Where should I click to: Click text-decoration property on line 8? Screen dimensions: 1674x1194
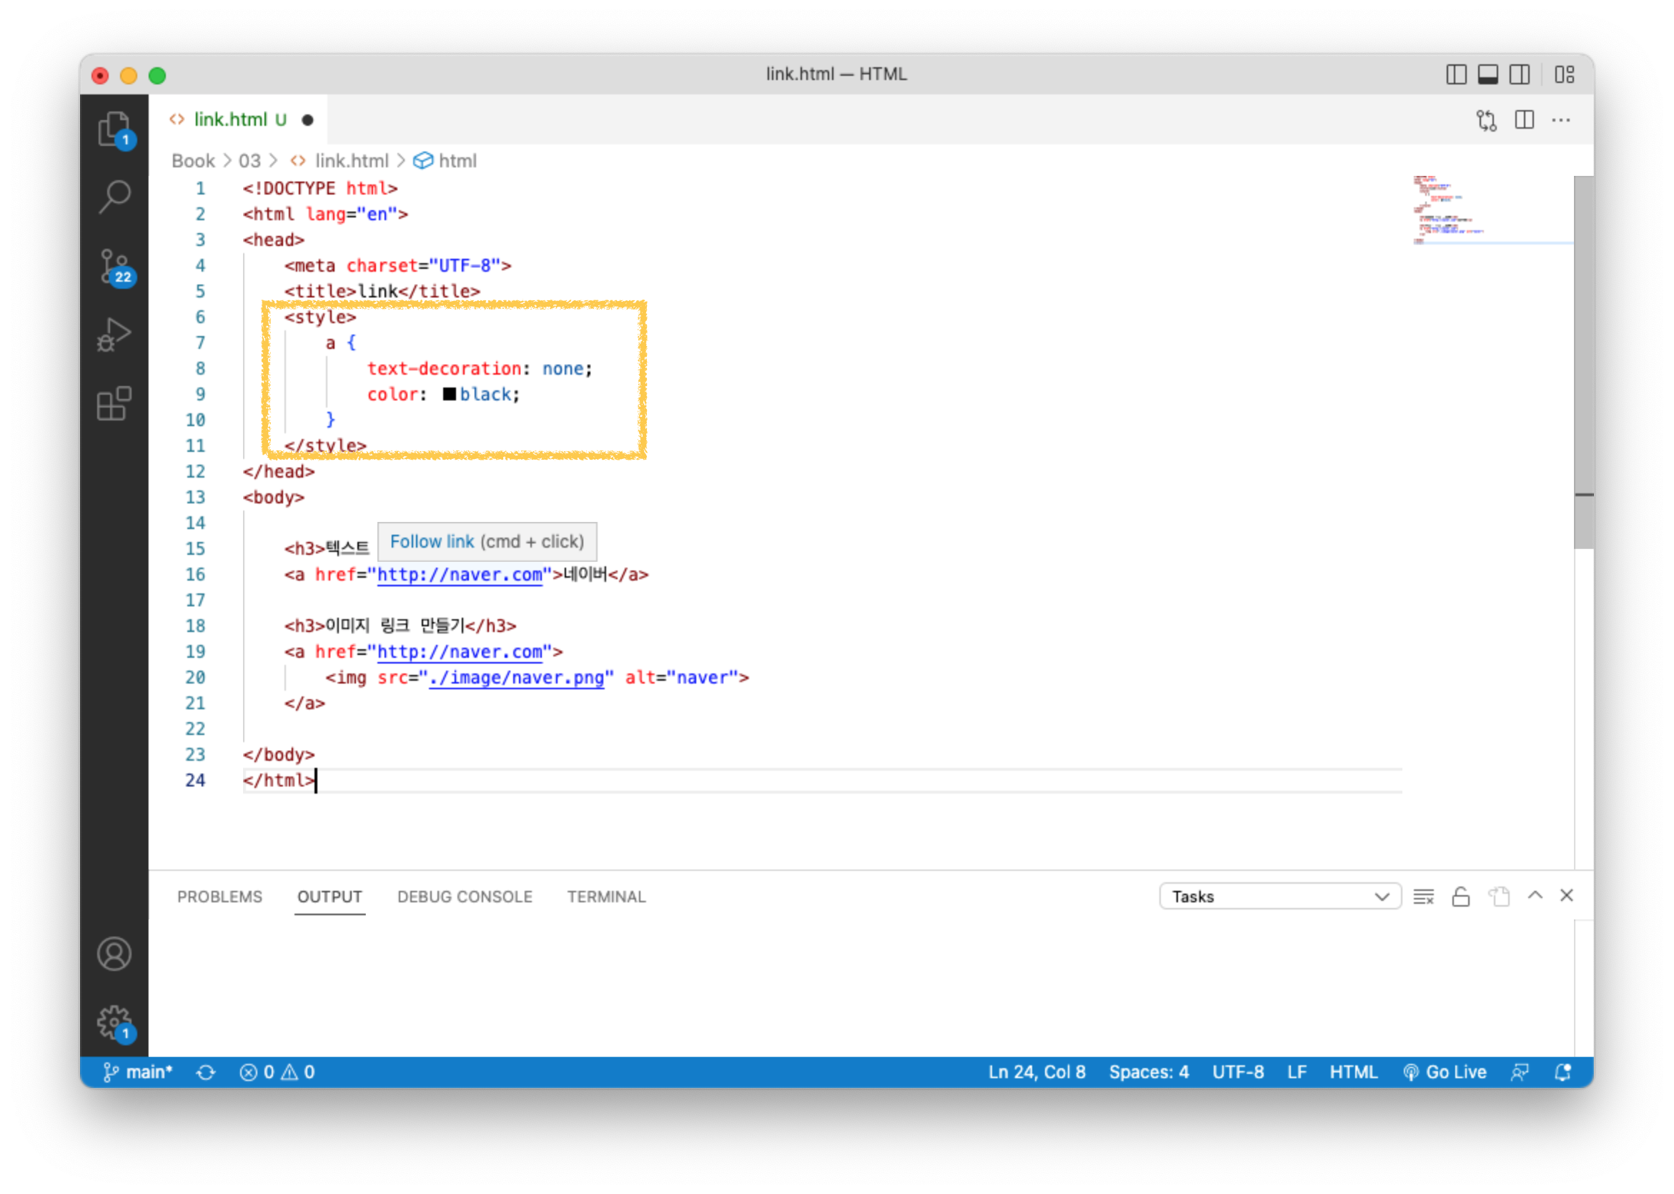tap(444, 369)
